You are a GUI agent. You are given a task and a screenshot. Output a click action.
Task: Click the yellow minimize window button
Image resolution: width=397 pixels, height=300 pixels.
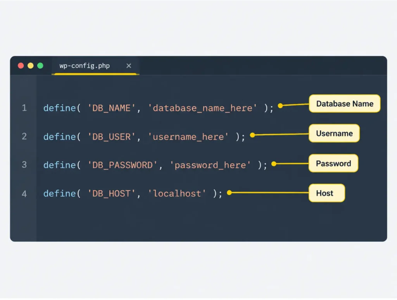coord(30,66)
